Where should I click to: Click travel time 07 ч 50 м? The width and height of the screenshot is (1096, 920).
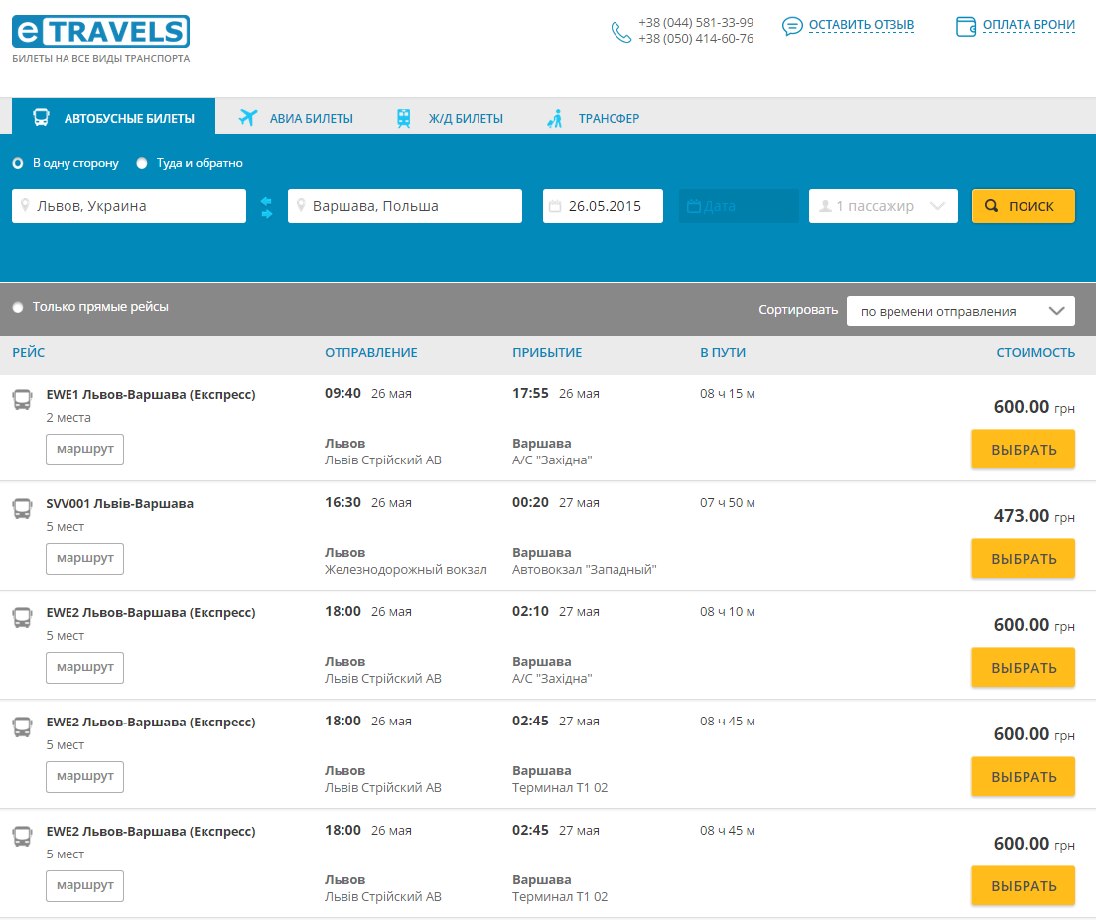coord(728,503)
